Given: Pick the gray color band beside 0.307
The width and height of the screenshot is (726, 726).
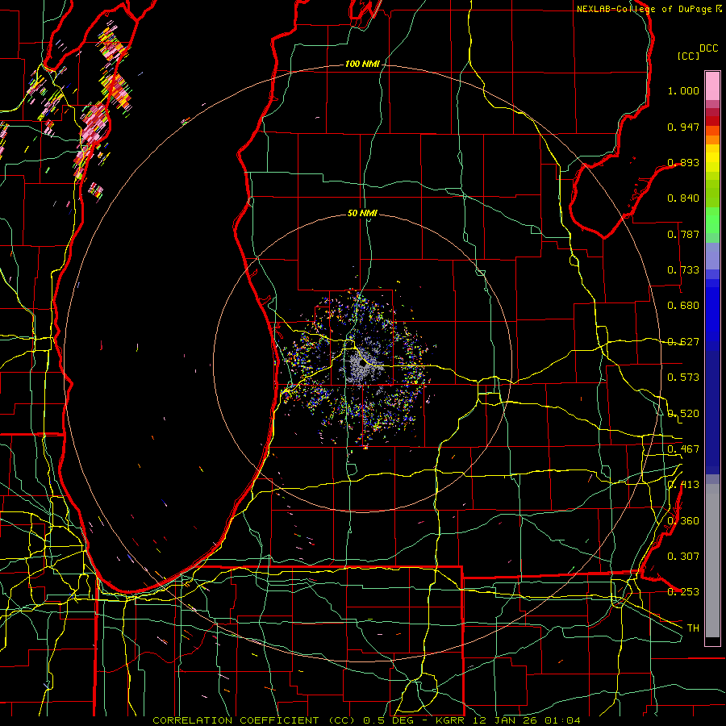Looking at the screenshot, I should 712,561.
